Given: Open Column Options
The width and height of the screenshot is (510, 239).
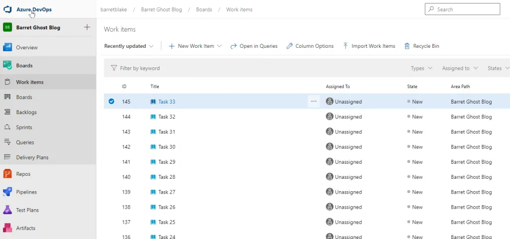Looking at the screenshot, I should pyautogui.click(x=310, y=46).
